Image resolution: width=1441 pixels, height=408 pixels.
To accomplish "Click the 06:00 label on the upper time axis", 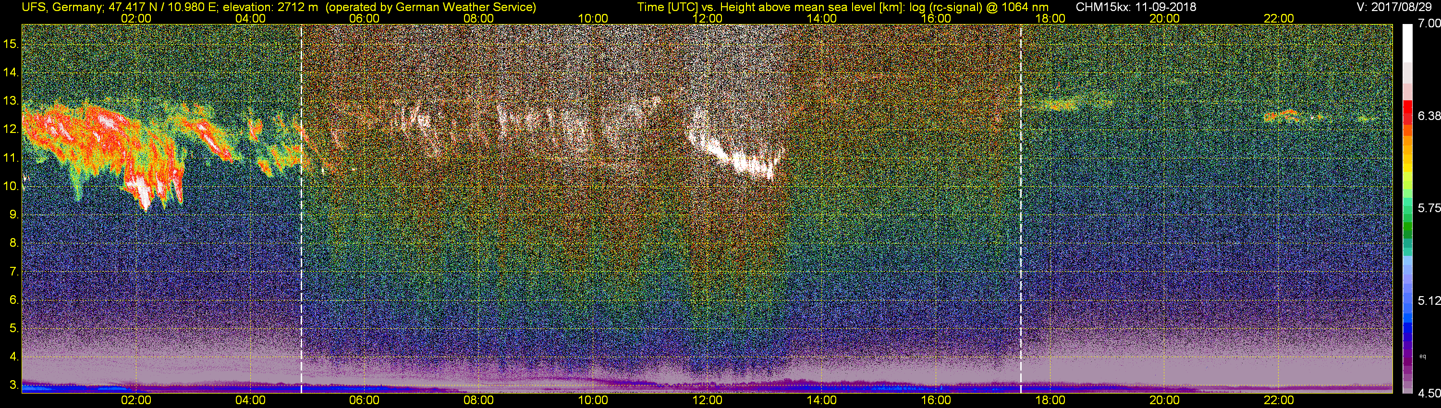I will pyautogui.click(x=364, y=18).
